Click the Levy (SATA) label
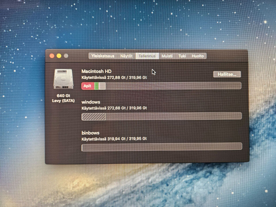Image resolution: width=276 pixels, height=207 pixels. click(64, 101)
